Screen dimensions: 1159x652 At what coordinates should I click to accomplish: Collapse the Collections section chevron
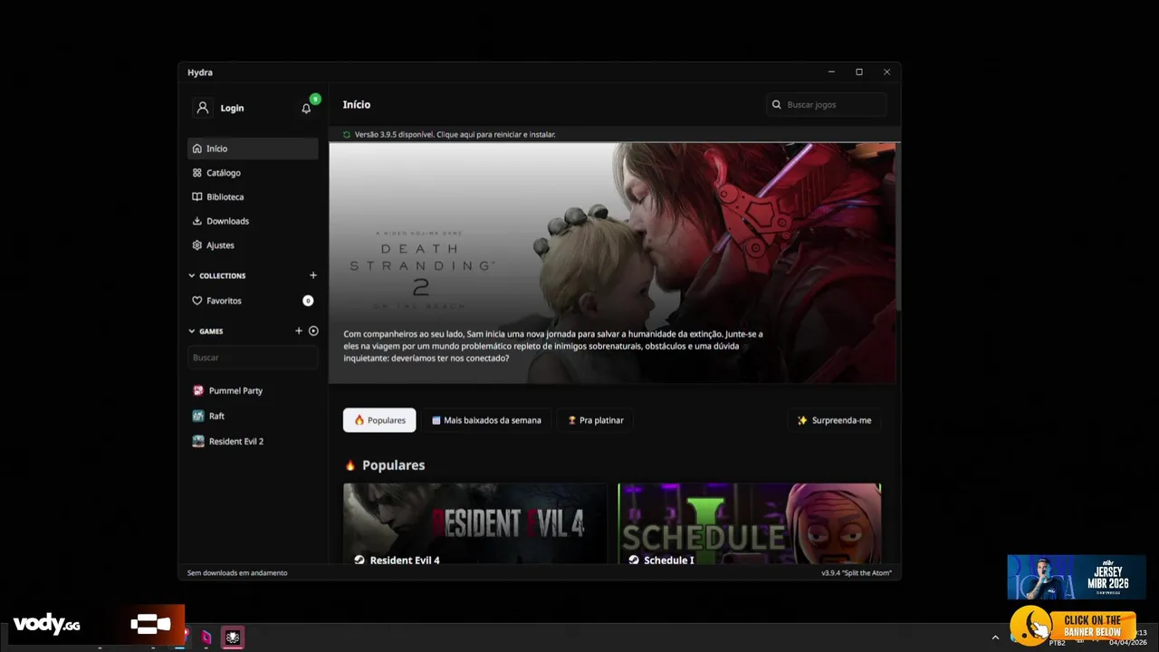[192, 275]
